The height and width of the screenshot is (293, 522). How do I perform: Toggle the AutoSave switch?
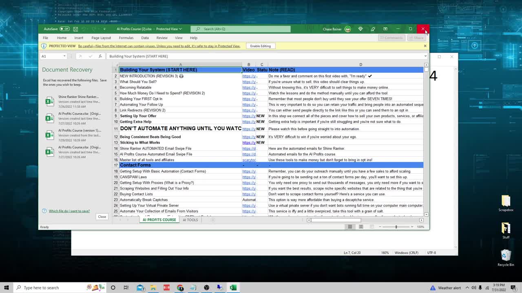[x=64, y=29]
